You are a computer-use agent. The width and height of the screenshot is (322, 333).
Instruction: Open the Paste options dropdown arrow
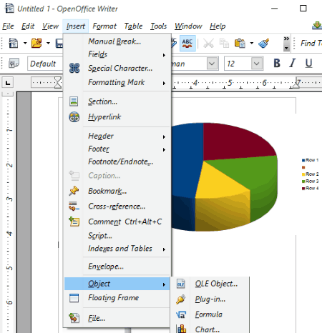point(251,44)
